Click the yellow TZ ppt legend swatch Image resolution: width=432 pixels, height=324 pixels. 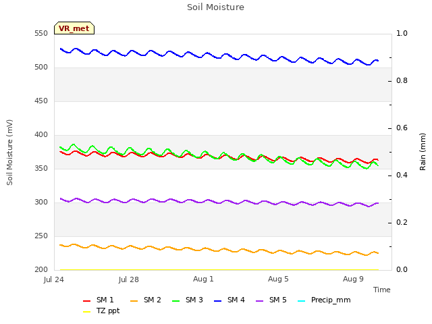pyautogui.click(x=87, y=312)
